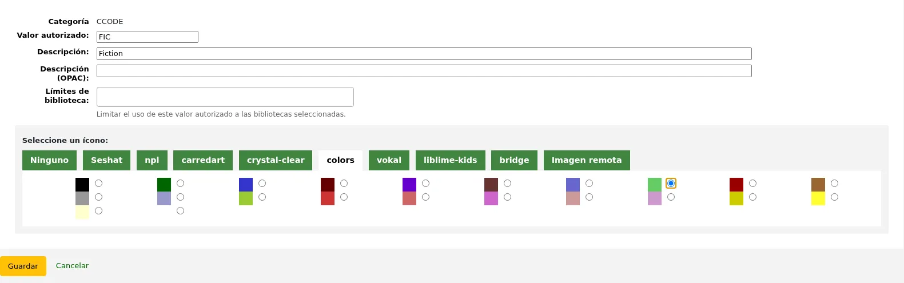Open the Seshat icon tab
904x283 pixels.
(x=106, y=160)
